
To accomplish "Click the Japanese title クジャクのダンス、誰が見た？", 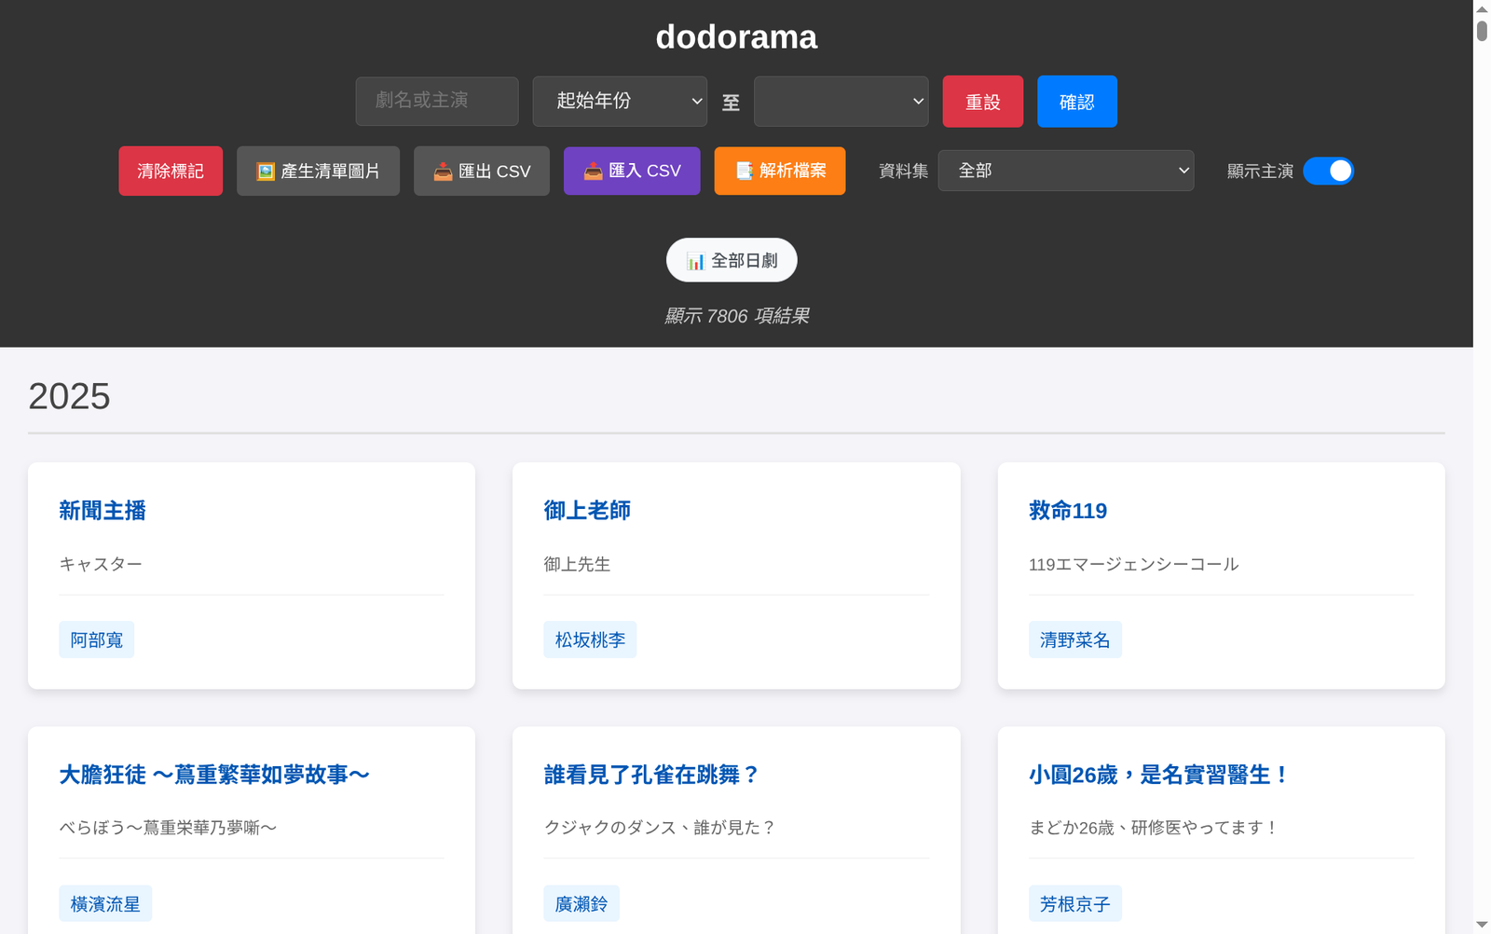I will (x=660, y=828).
